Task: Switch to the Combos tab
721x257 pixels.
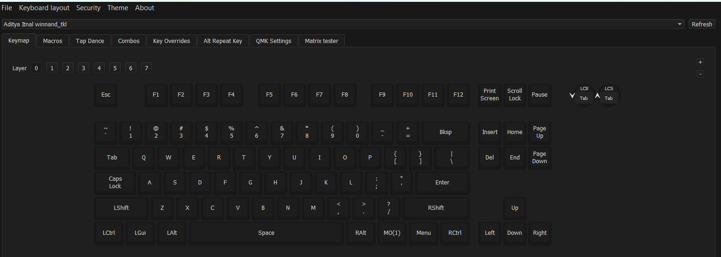Action: point(129,41)
